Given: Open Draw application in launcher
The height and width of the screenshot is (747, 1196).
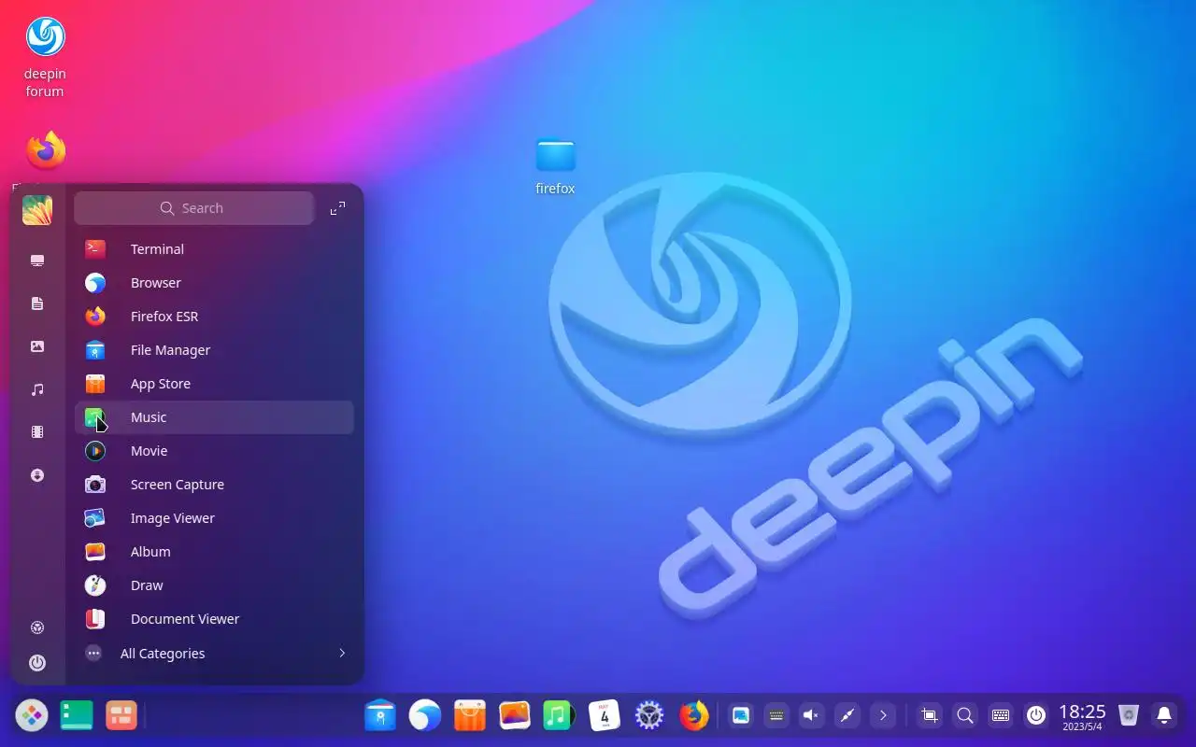Looking at the screenshot, I should tap(214, 585).
